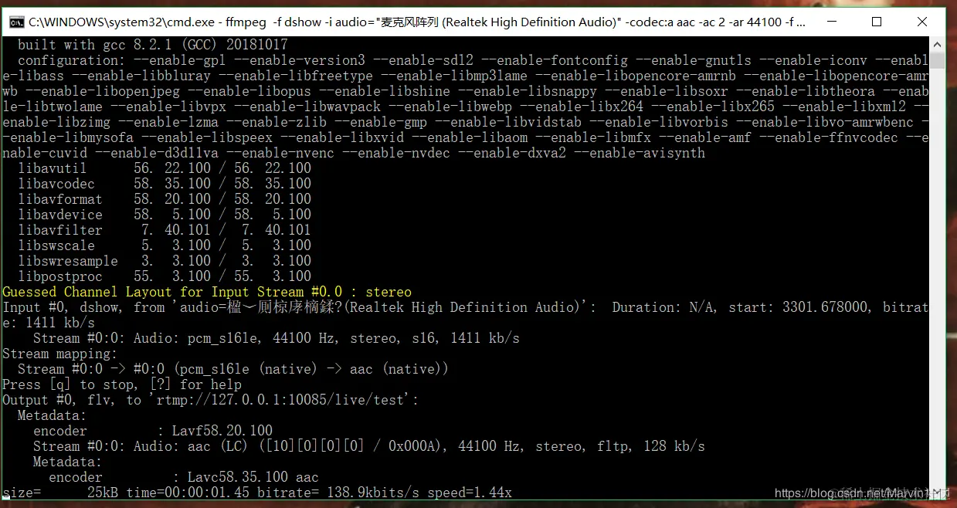Click 'Stream #0:0: Audio: aac (LC)' line
The width and height of the screenshot is (957, 508).
pos(369,446)
